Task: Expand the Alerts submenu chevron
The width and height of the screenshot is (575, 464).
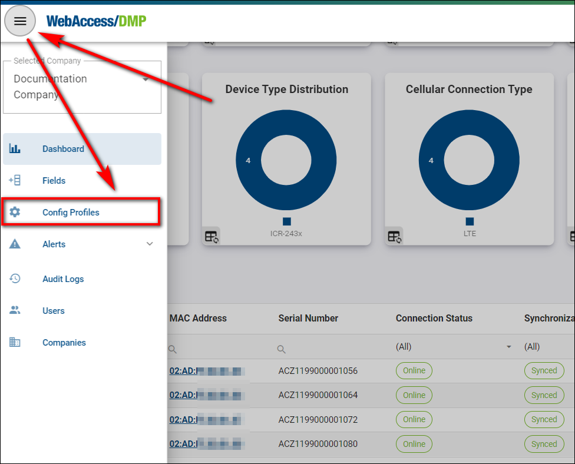Action: (150, 244)
